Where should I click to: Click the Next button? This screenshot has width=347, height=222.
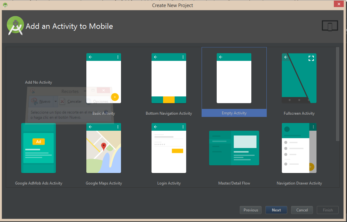pos(276,210)
